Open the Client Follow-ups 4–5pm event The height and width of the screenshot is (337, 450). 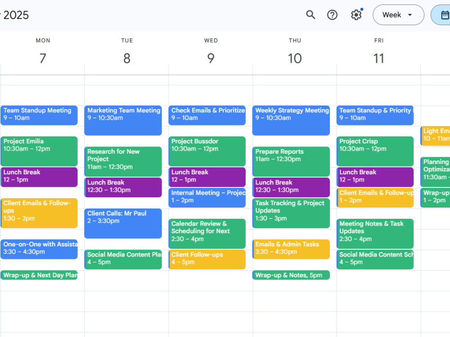[x=207, y=260]
